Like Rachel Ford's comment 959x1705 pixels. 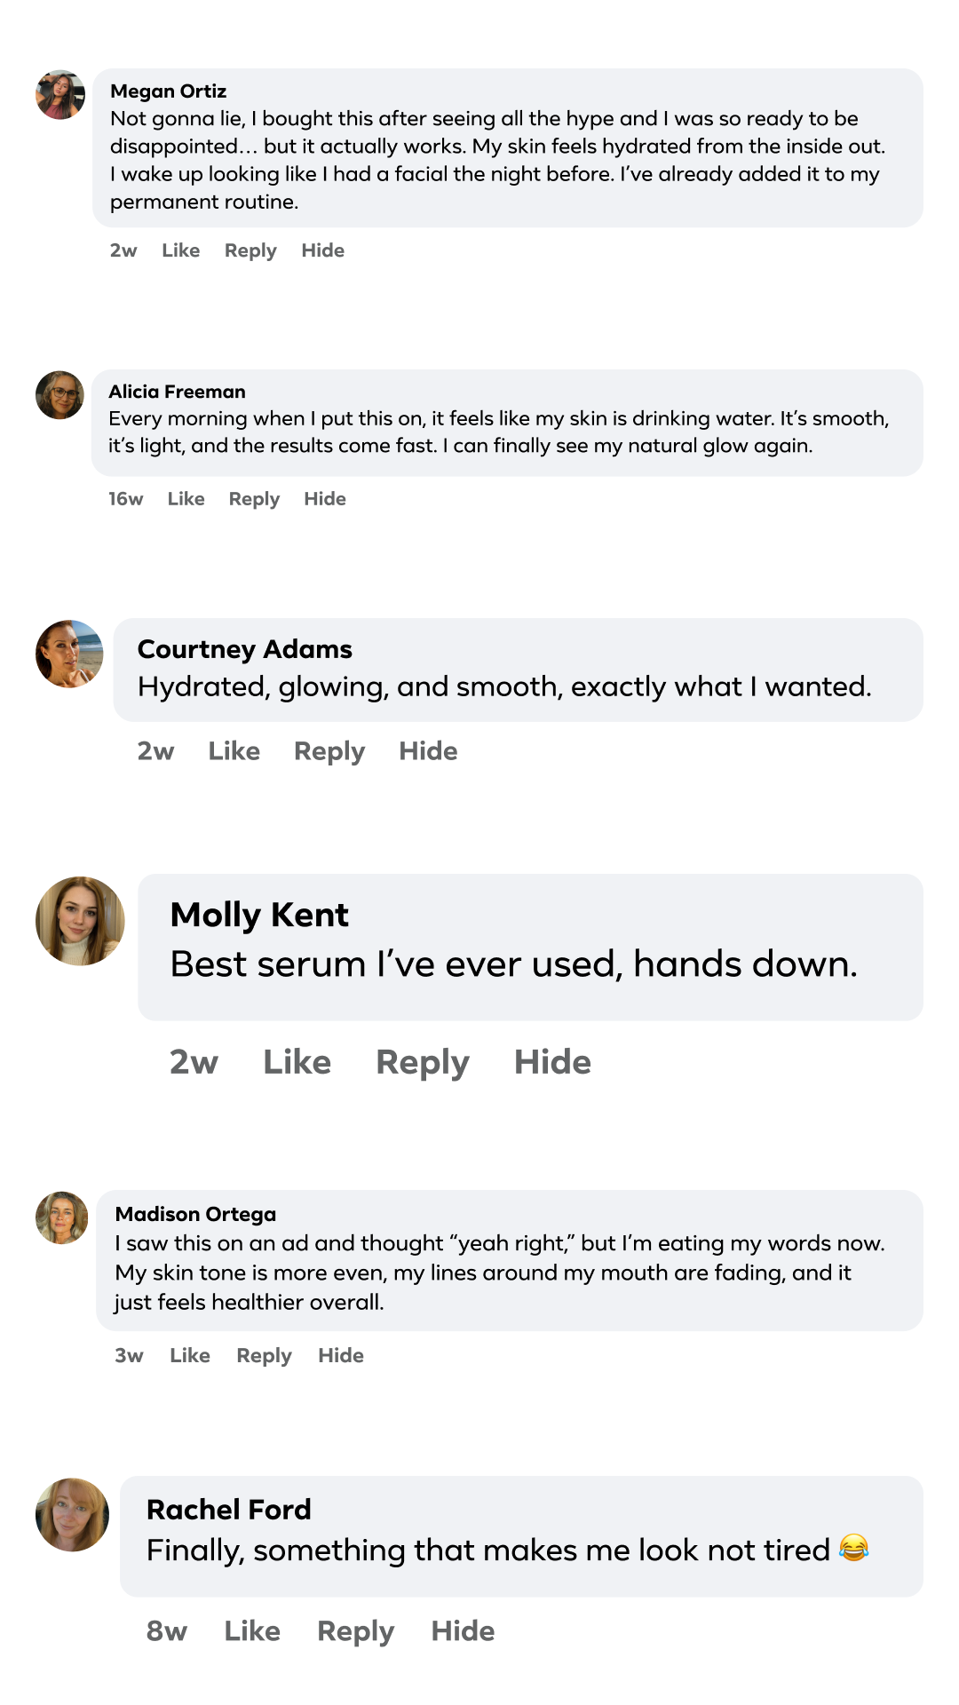[252, 1631]
